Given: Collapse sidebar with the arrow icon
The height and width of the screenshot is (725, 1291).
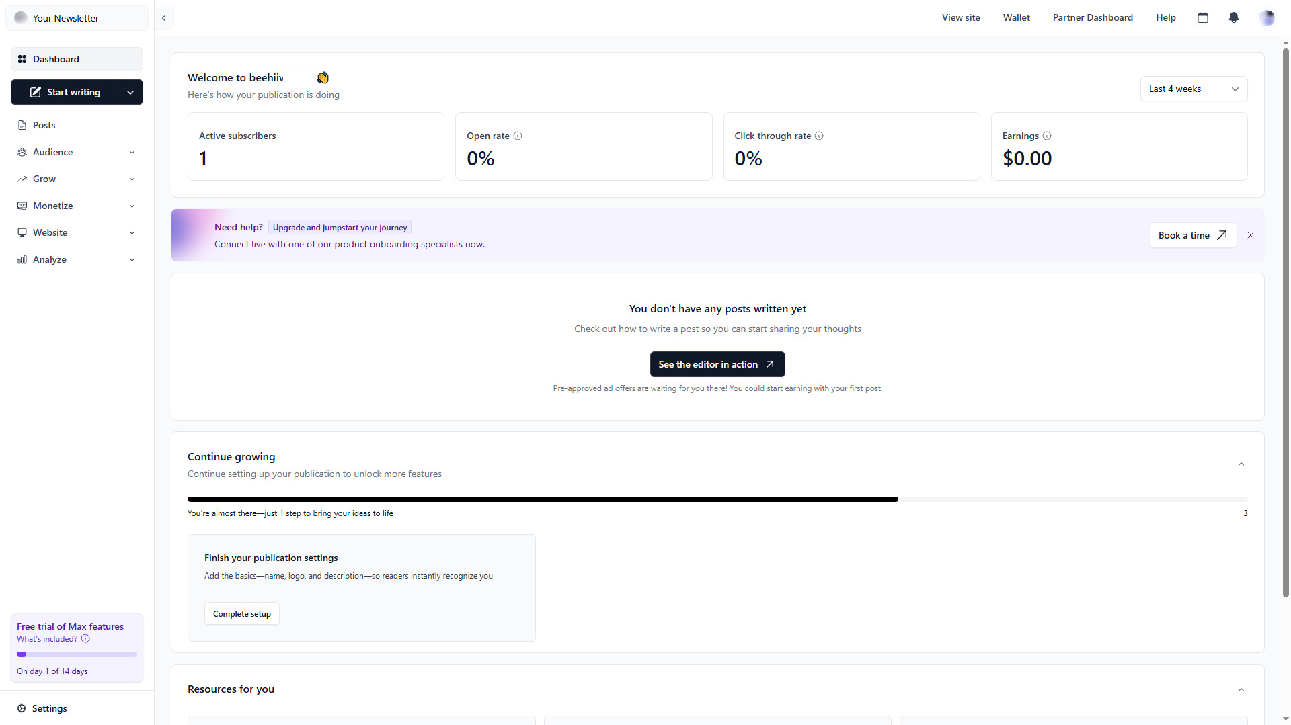Looking at the screenshot, I should [x=163, y=18].
